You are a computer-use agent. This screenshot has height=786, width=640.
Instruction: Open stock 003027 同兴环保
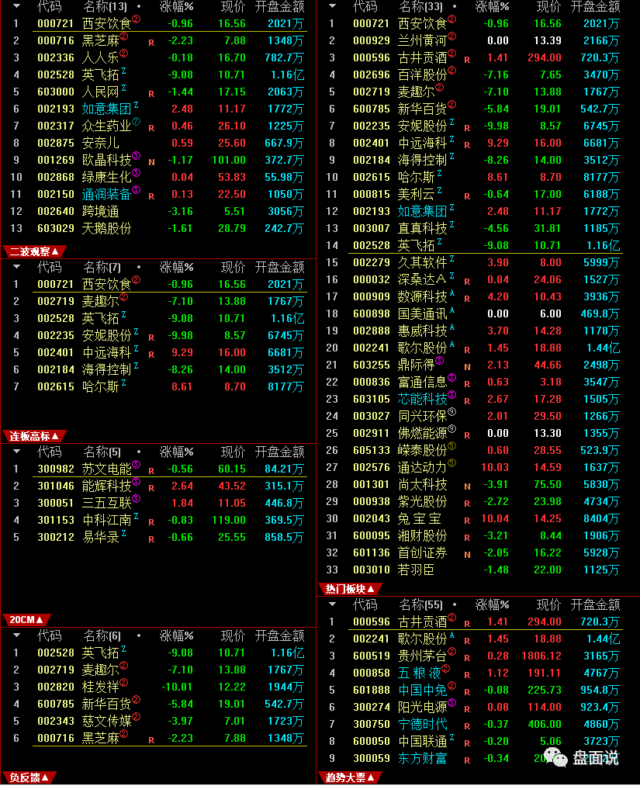(474, 416)
